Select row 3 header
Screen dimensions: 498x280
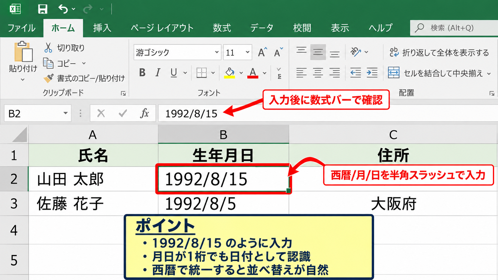tap(14, 204)
